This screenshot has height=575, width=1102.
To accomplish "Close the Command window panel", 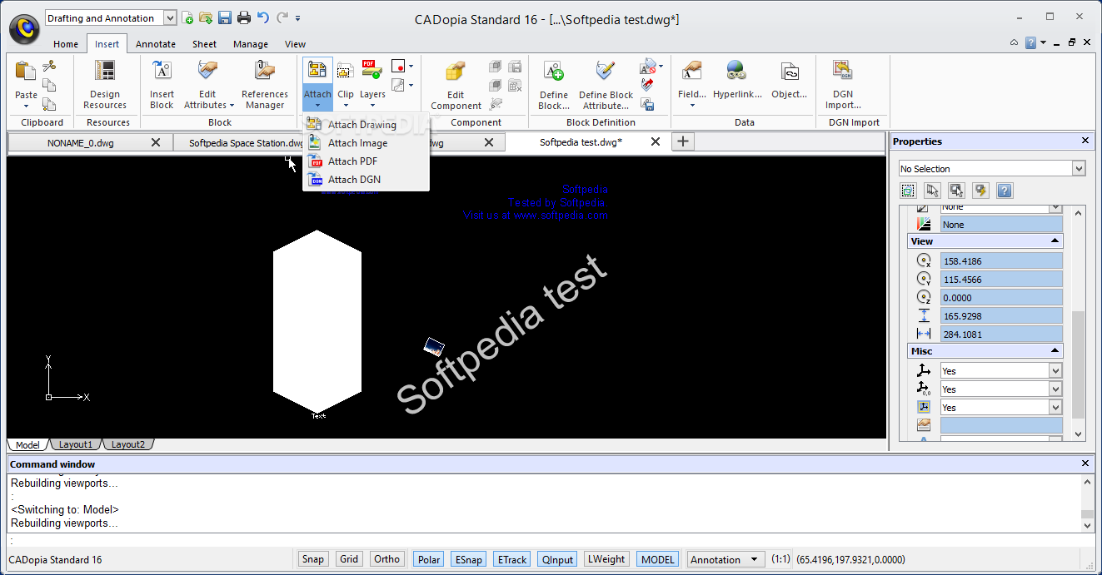I will (1085, 463).
